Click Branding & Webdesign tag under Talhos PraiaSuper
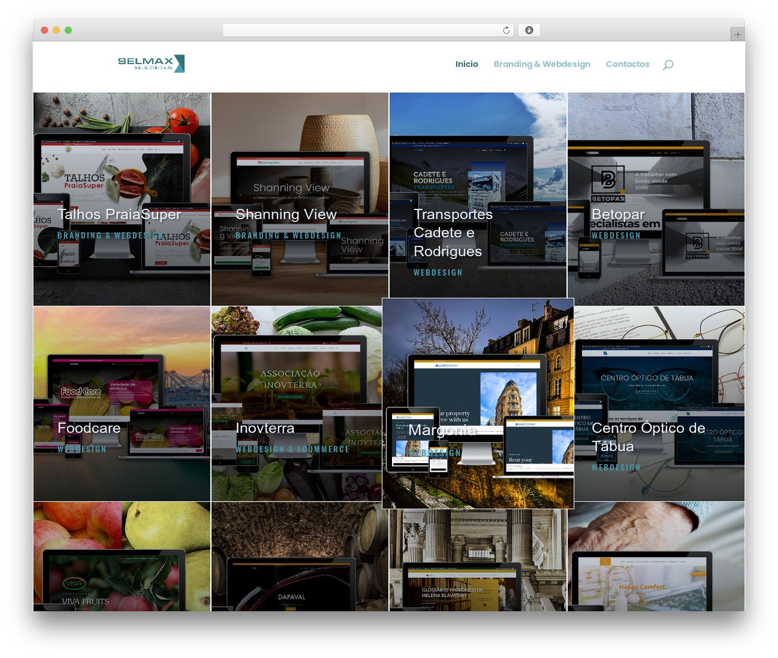Screen dimensions: 778x658 pos(110,236)
